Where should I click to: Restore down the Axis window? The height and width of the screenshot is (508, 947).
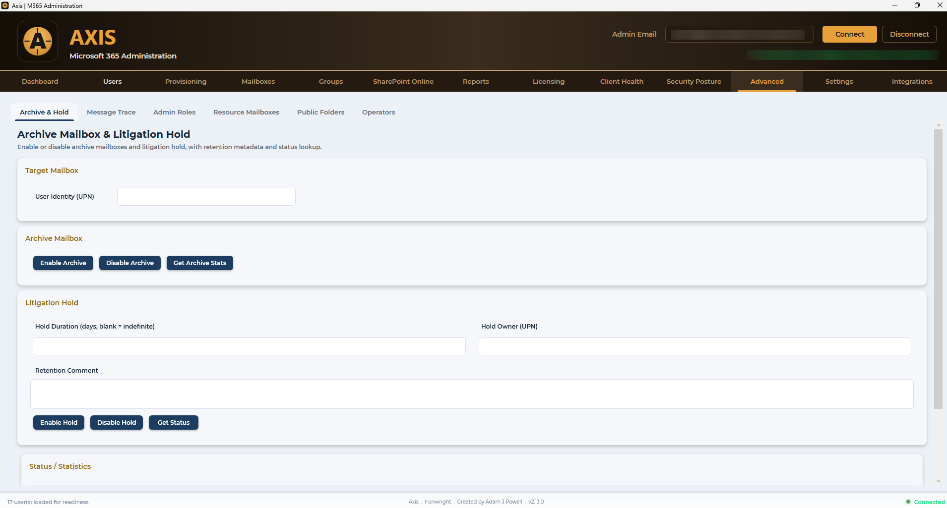pos(917,5)
